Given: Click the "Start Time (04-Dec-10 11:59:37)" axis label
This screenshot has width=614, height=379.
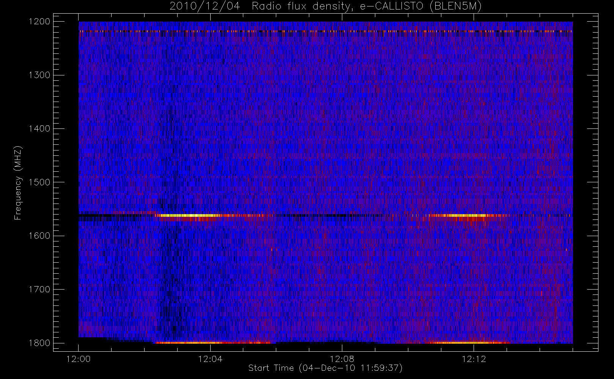Looking at the screenshot, I should click(x=325, y=368).
